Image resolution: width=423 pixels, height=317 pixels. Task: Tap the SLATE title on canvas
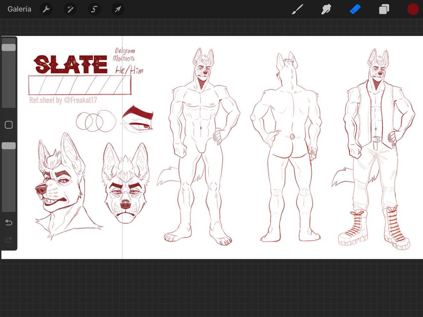(x=70, y=64)
